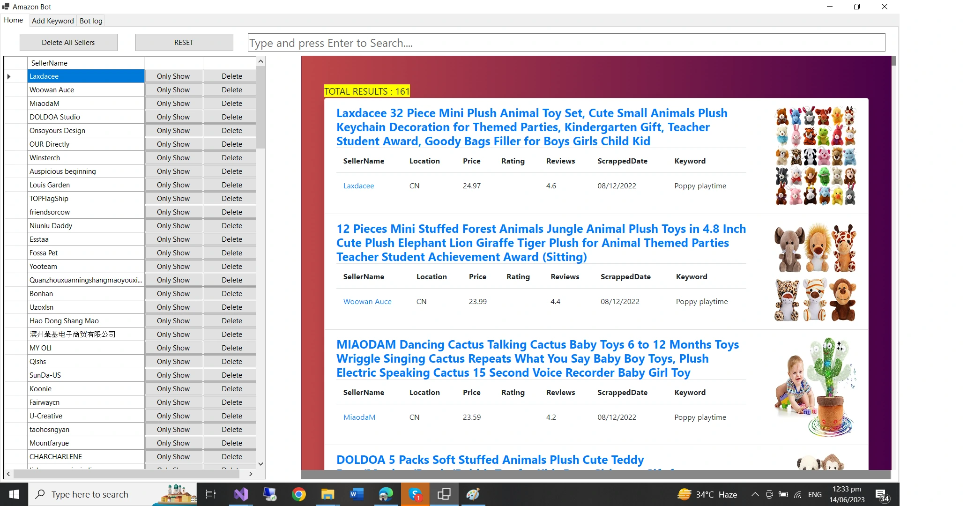The height and width of the screenshot is (506, 967).
Task: Open Paint from the taskbar
Action: (x=473, y=494)
